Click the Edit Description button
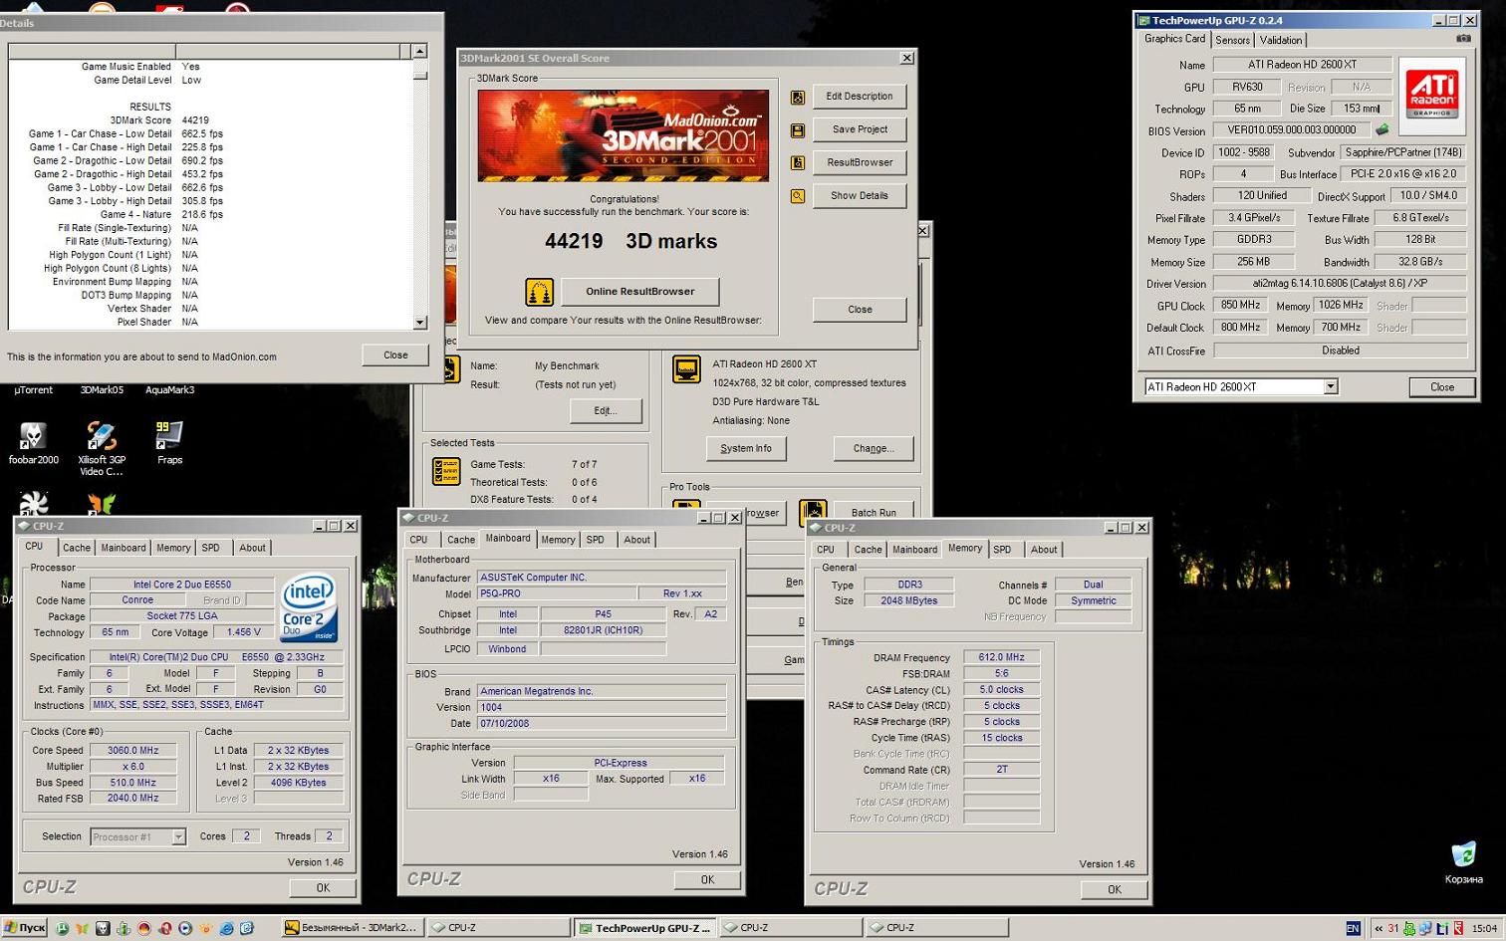 860,97
